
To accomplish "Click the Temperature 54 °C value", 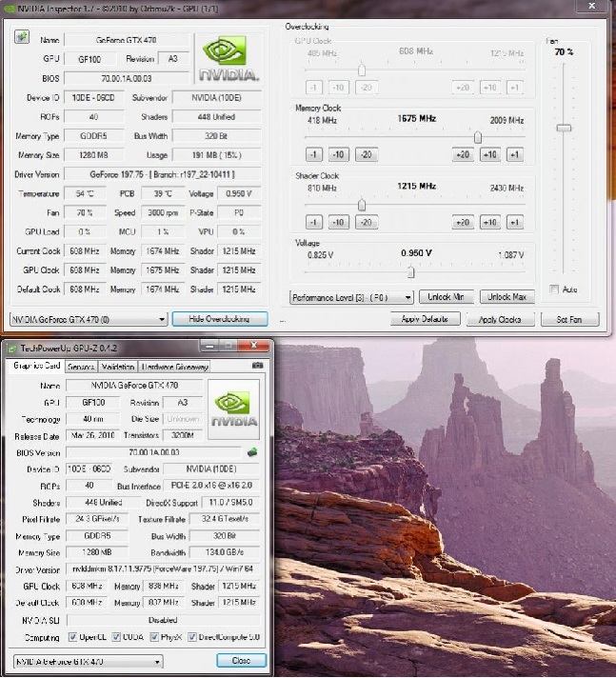I will point(85,193).
